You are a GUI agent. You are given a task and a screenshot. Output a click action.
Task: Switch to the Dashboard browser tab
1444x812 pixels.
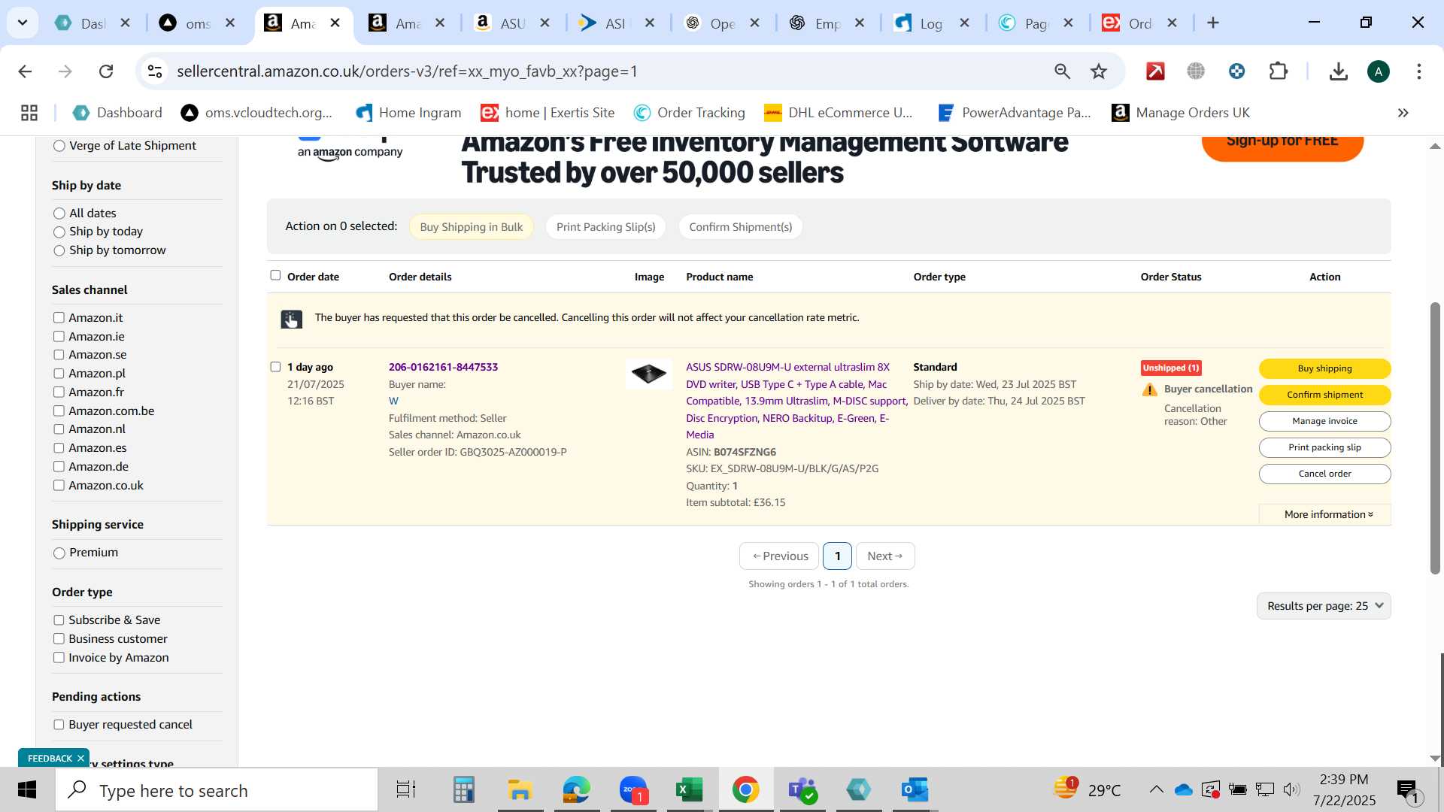click(x=93, y=23)
